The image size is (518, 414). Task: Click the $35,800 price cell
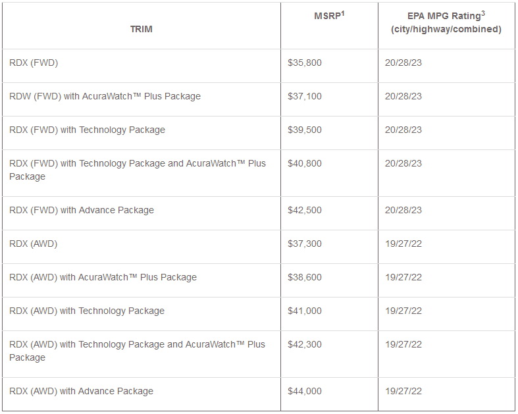[x=305, y=63]
